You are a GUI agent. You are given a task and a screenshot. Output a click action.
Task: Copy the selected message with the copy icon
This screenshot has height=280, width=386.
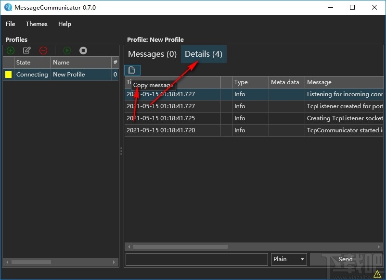click(132, 70)
